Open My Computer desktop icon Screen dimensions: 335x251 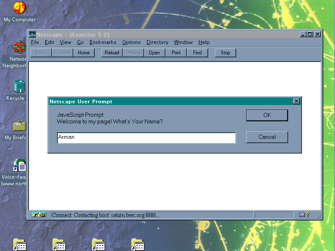19,8
